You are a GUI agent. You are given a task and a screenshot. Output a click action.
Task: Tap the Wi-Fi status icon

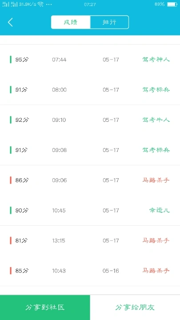(40, 4)
